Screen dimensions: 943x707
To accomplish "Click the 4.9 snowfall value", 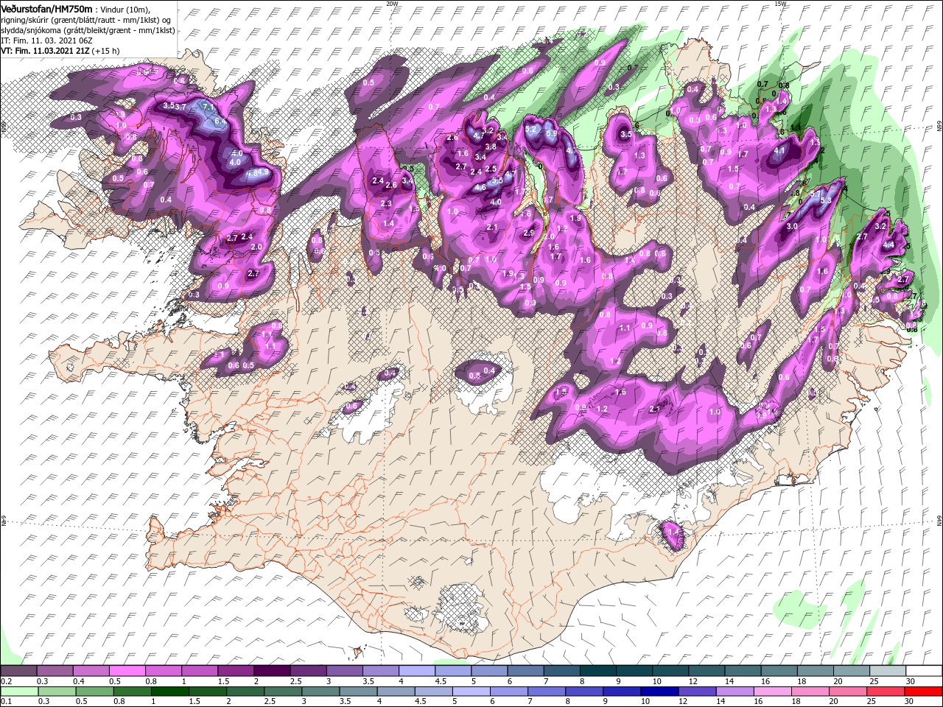I will [x=262, y=172].
